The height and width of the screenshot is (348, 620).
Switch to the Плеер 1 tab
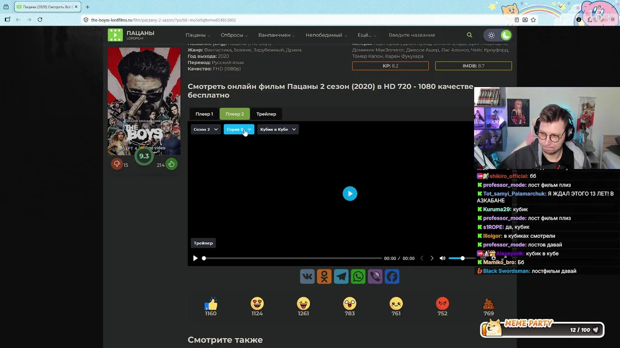(x=204, y=114)
